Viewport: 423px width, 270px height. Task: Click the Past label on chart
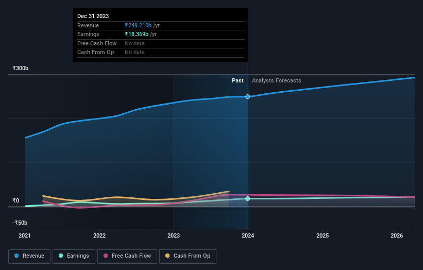pos(238,80)
